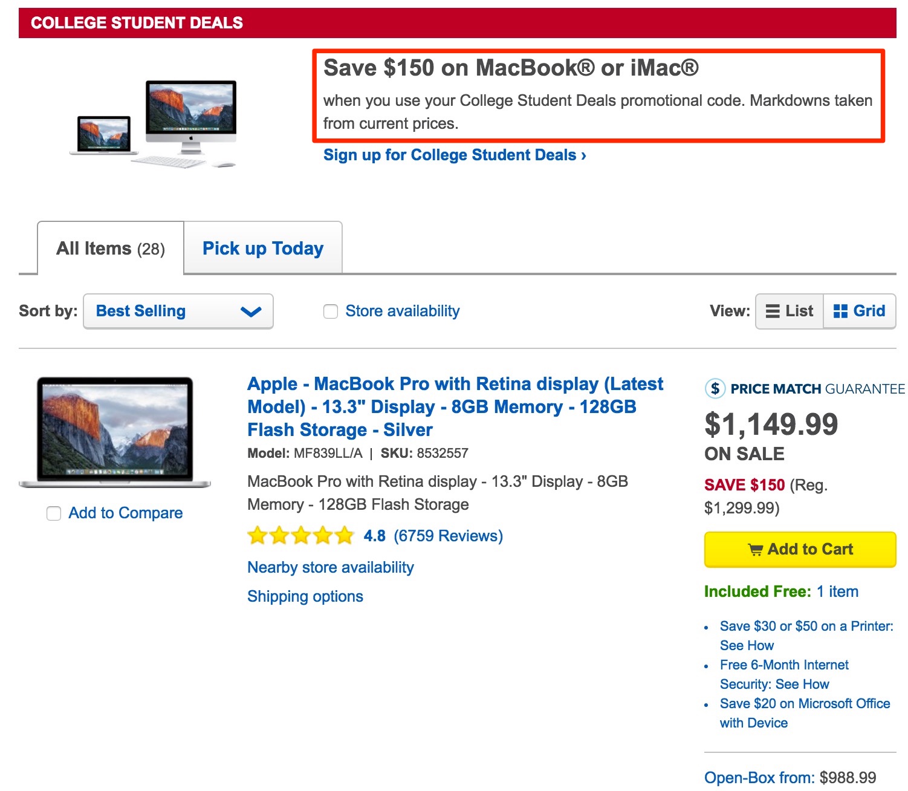Open the Best Selling sort dropdown

coord(178,311)
